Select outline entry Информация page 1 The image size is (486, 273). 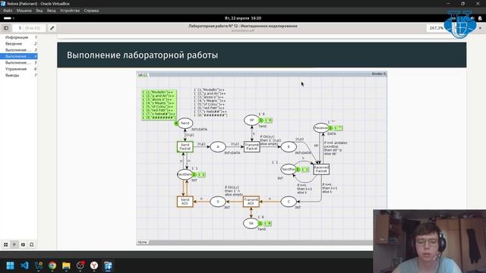pos(19,37)
